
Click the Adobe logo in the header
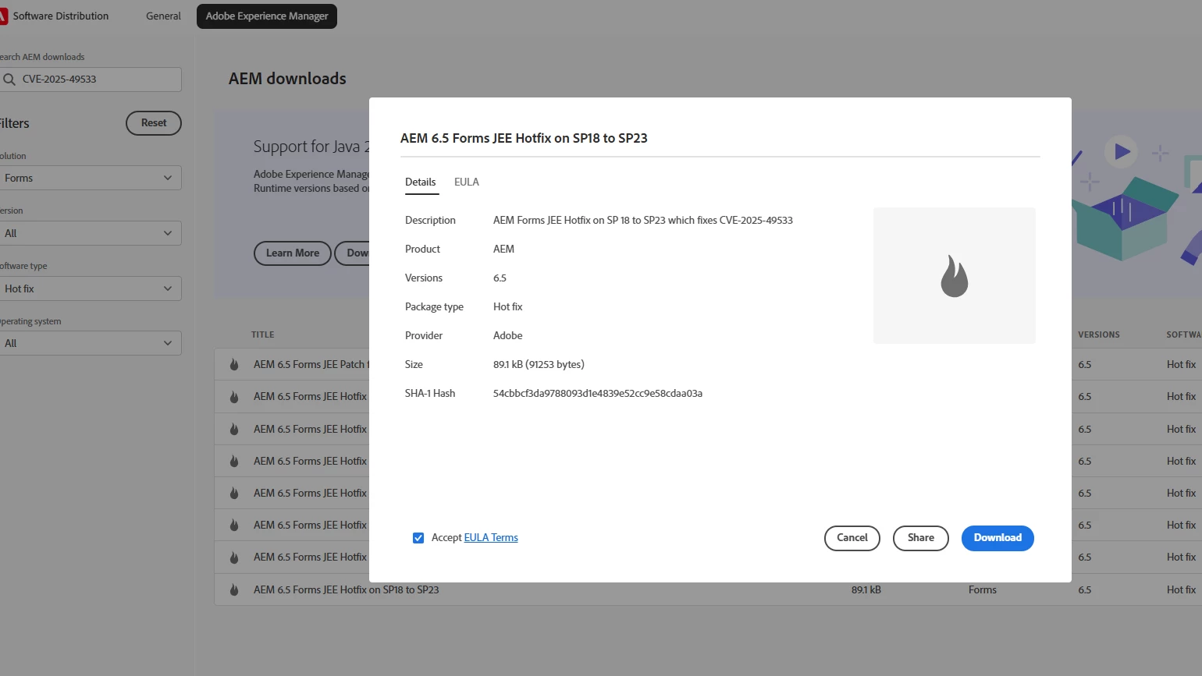point(3,16)
